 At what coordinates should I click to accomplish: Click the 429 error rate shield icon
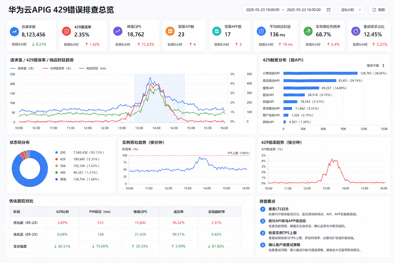pos(67,31)
